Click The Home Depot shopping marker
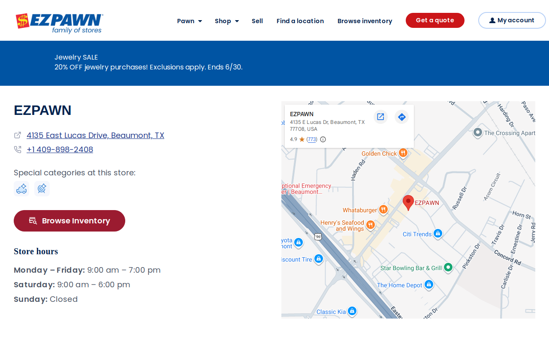The width and height of the screenshot is (549, 343). (x=428, y=285)
